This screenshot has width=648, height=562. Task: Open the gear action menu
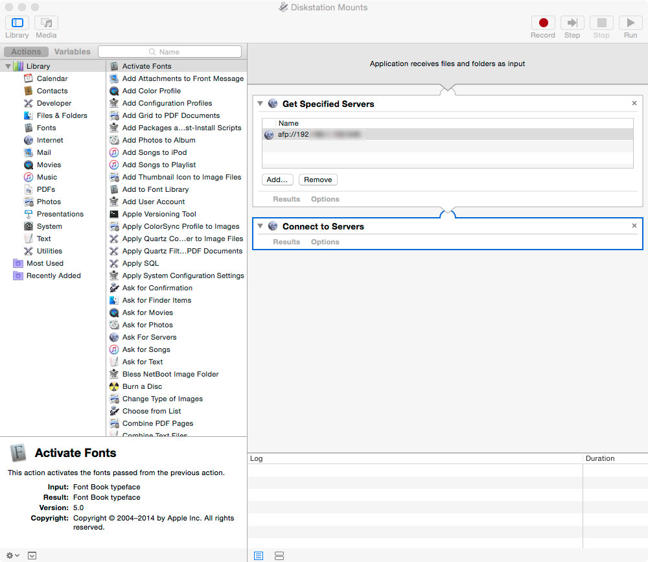13,556
